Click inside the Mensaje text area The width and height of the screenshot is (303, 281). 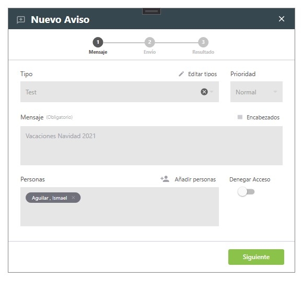click(151, 145)
